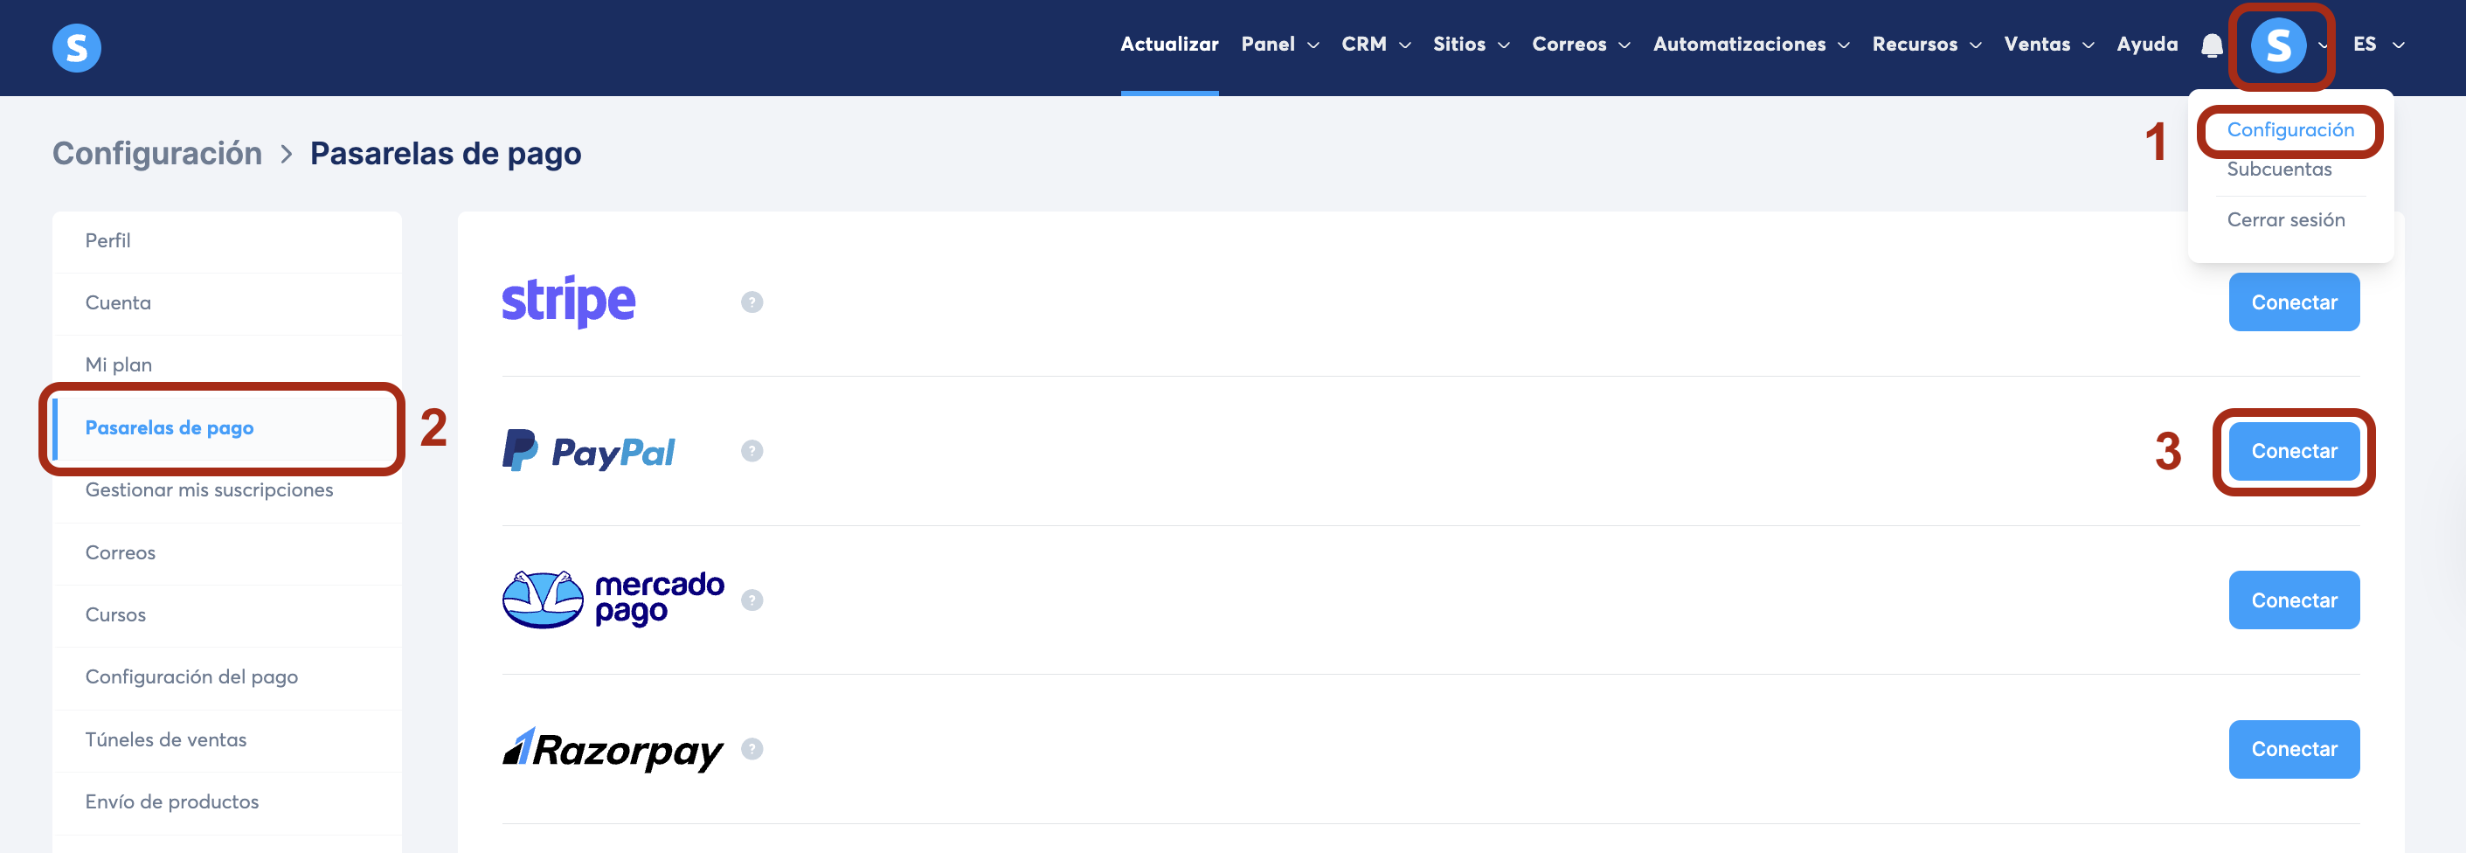Click Actualizar in the top navigation
Screen dimensions: 2466x853
pyautogui.click(x=1169, y=44)
